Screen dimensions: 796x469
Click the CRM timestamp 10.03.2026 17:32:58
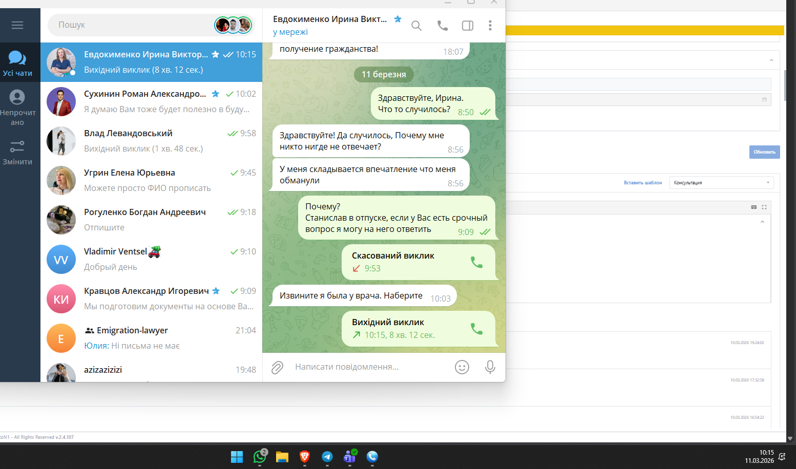747,380
